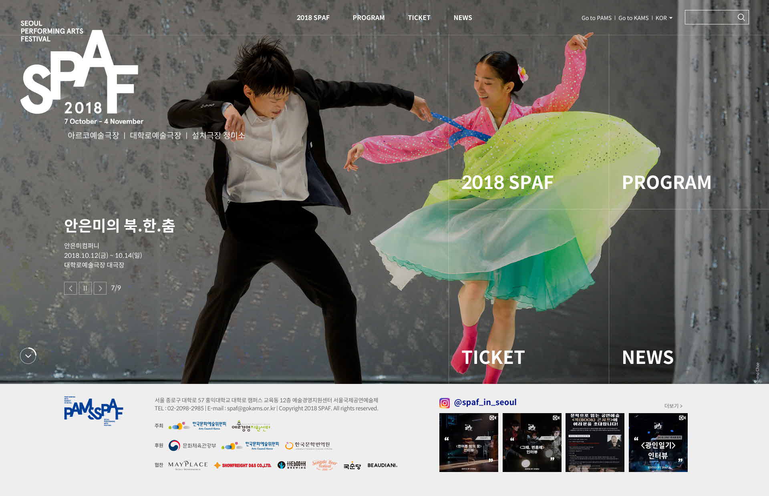Open the PROGRAM top menu
769x496 pixels.
tap(368, 18)
